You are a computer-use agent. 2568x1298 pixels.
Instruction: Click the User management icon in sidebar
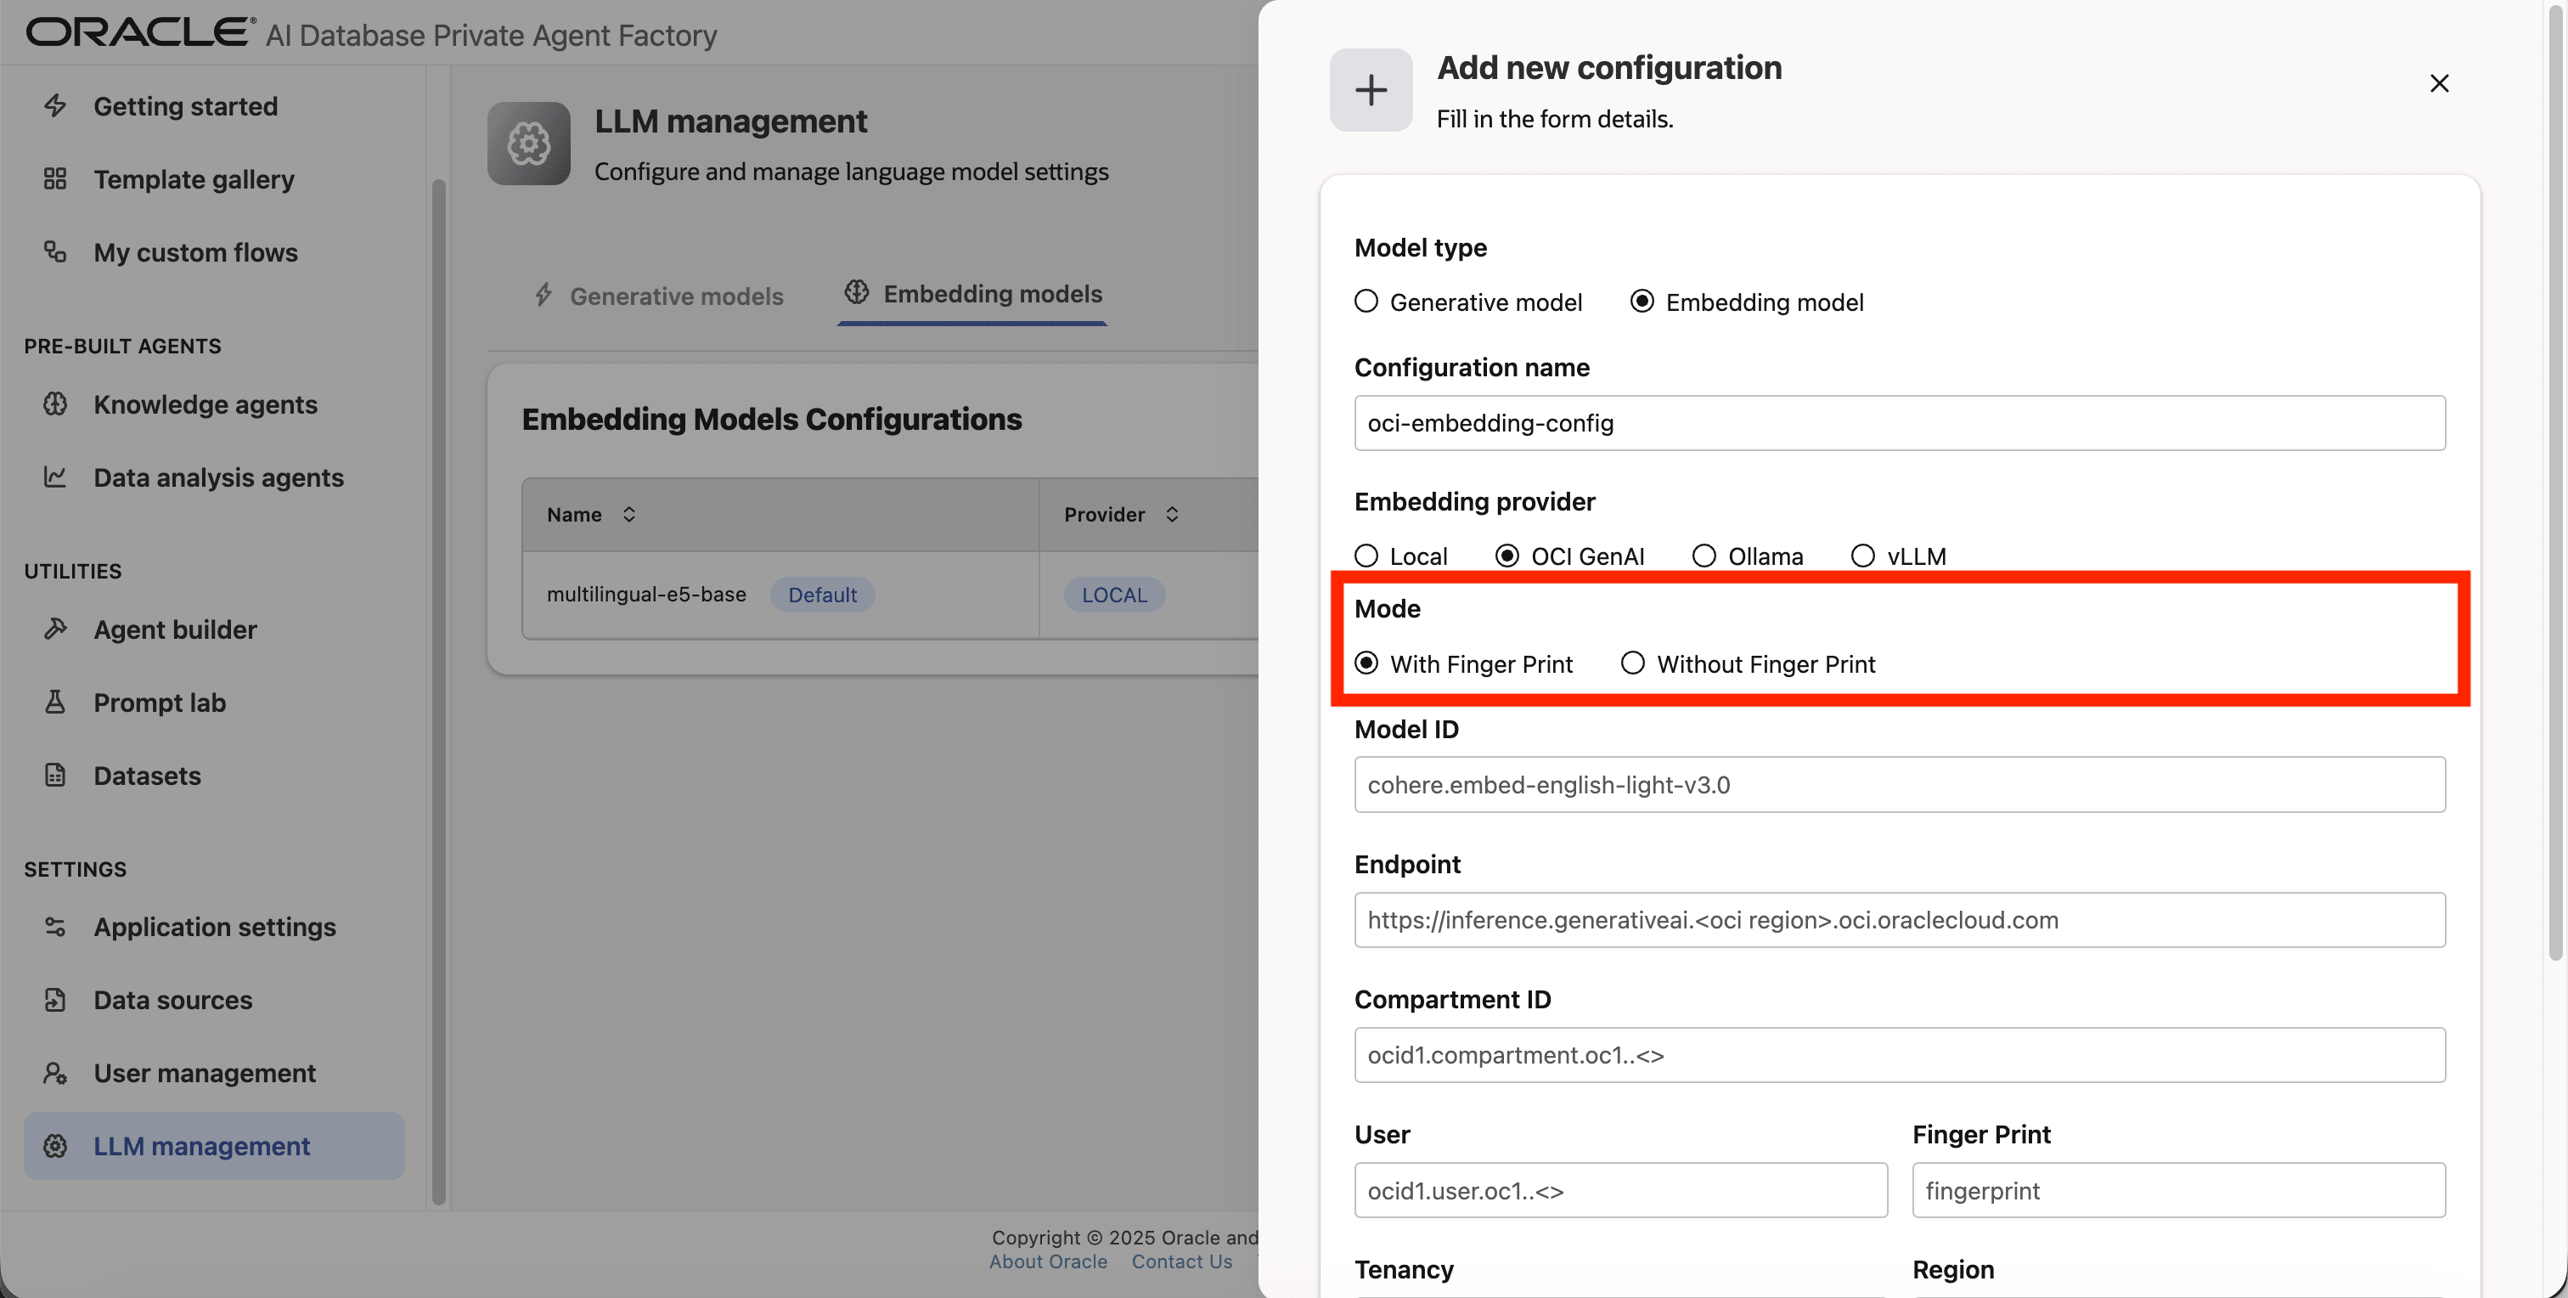55,1073
